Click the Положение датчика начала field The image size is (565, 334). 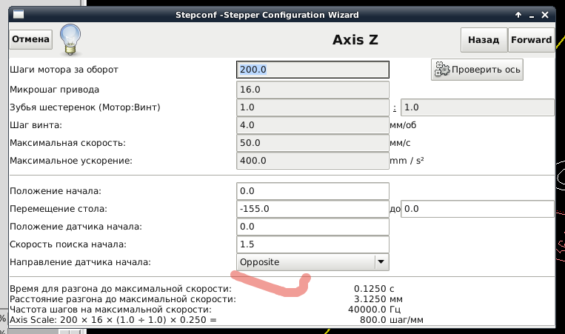pos(312,227)
